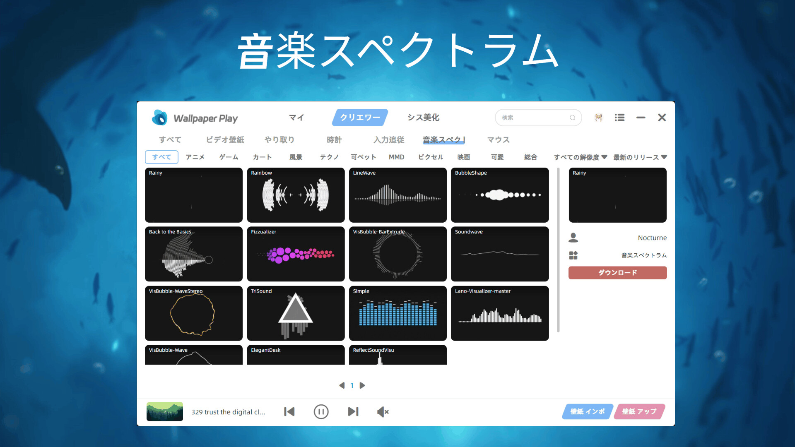Viewport: 795px width, 447px height.
Task: Select the すべて filter tag
Action: tap(161, 157)
